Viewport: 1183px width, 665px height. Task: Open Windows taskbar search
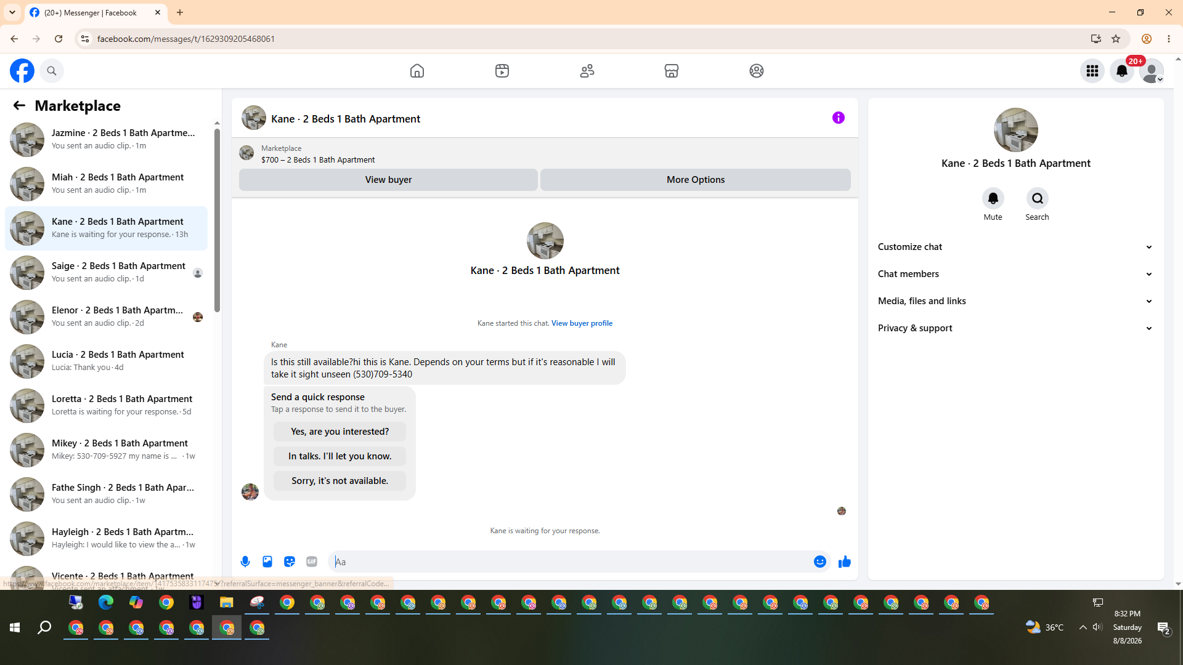point(44,627)
